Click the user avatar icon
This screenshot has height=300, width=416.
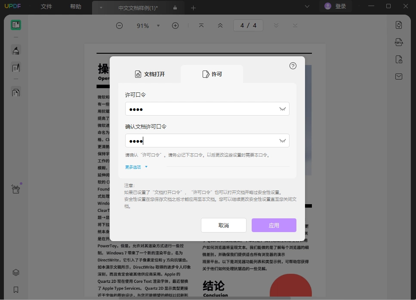[328, 6]
